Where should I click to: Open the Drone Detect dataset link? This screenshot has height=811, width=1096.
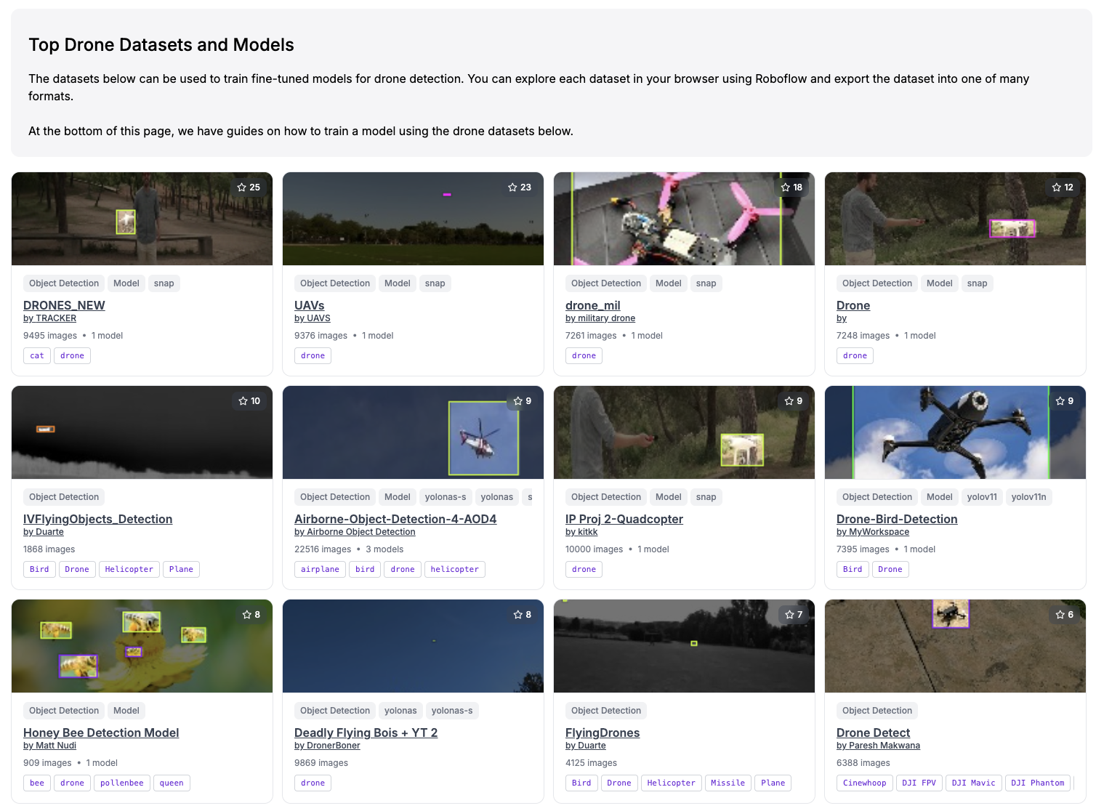pos(873,733)
